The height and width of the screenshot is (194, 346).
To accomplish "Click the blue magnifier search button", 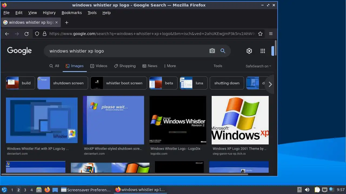I will [223, 51].
